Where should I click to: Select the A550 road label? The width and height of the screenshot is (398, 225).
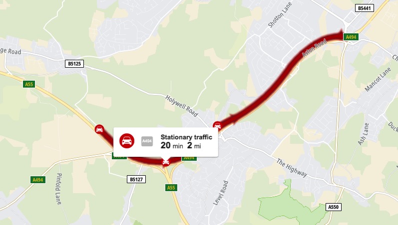tap(333, 207)
